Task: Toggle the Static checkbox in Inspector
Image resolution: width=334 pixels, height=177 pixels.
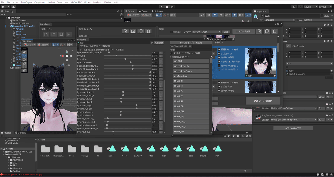Action: (x=322, y=16)
